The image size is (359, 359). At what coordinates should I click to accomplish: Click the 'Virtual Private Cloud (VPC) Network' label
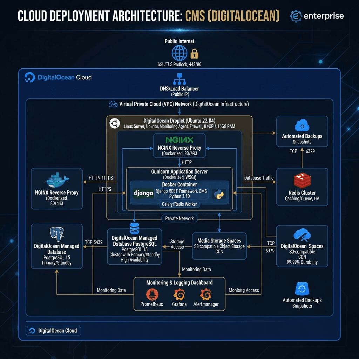click(155, 104)
